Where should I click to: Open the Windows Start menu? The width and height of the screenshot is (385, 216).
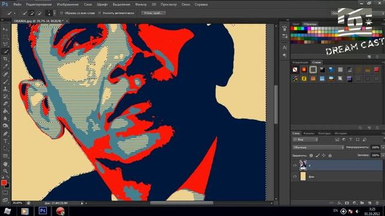coord(7,211)
